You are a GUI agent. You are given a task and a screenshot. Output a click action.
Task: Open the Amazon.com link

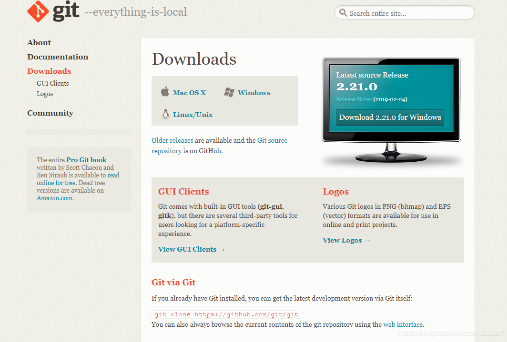click(x=55, y=198)
